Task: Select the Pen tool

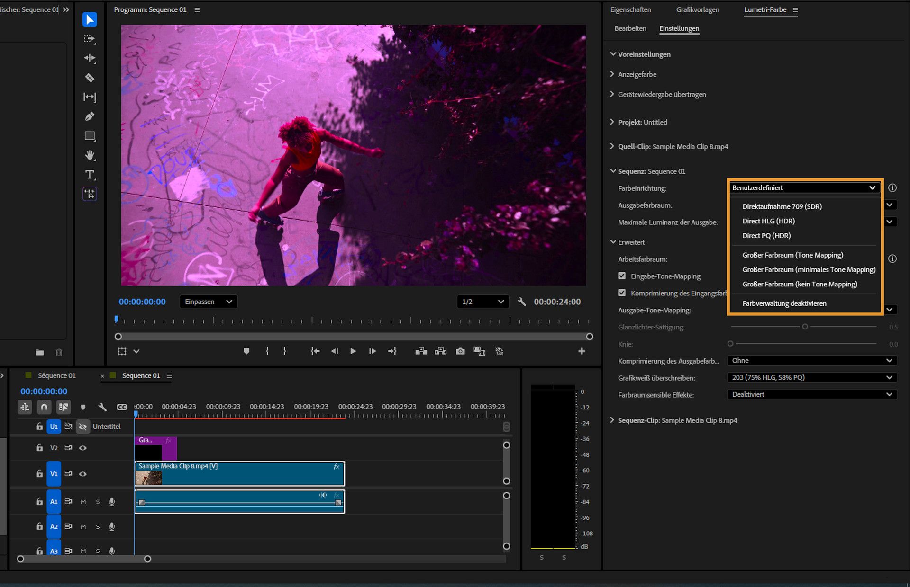Action: [x=89, y=116]
